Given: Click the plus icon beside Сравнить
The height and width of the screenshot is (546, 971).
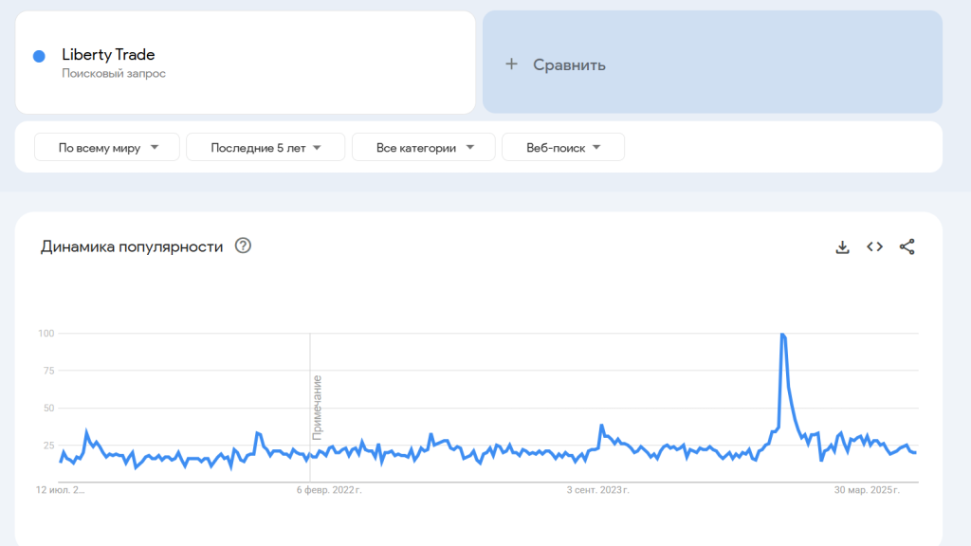Looking at the screenshot, I should 511,64.
